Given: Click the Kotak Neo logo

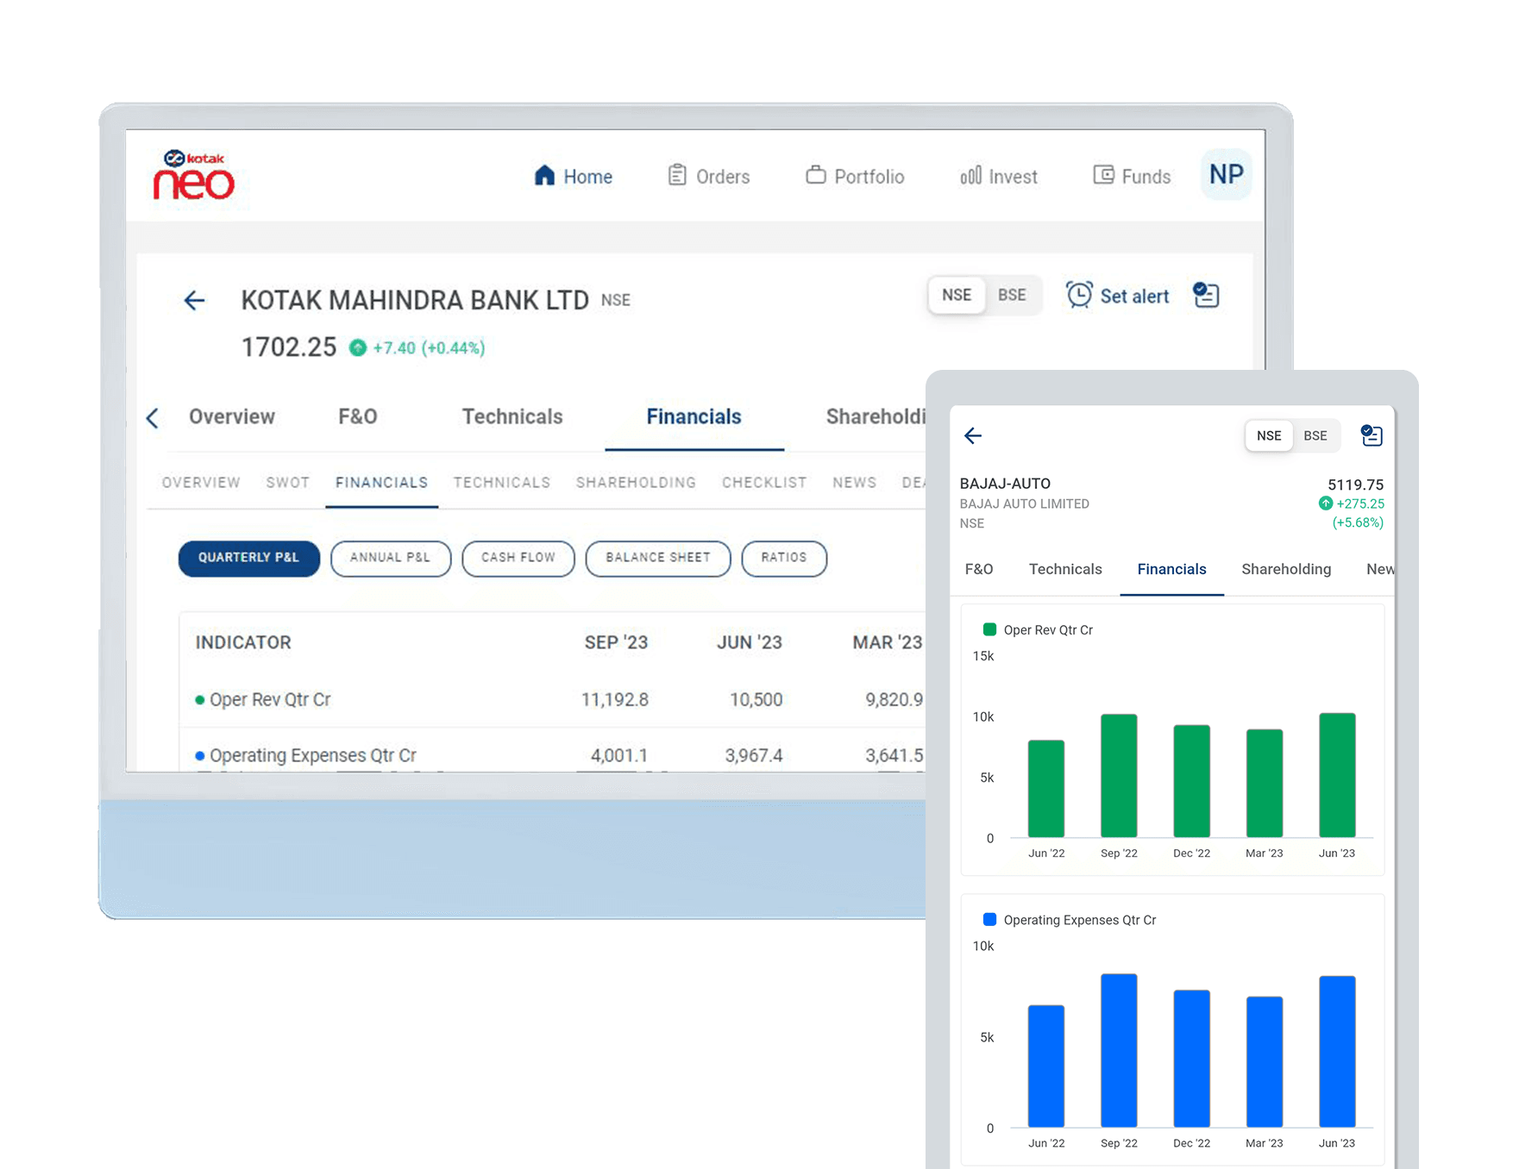Looking at the screenshot, I should [194, 175].
